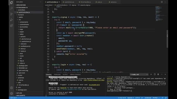This screenshot has height=99, width=177.
Task: Click the feedback icon in status bar
Action: click(x=162, y=98)
